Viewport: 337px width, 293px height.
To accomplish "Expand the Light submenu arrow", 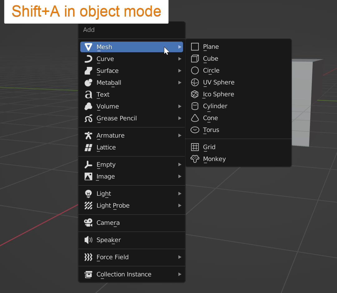I will click(180, 194).
